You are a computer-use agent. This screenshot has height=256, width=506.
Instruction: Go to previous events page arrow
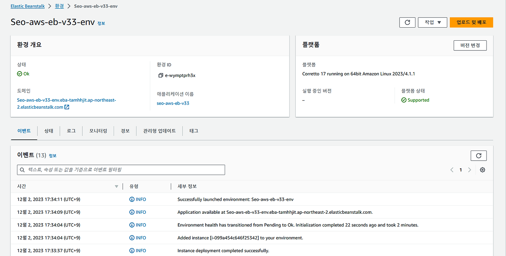(452, 170)
